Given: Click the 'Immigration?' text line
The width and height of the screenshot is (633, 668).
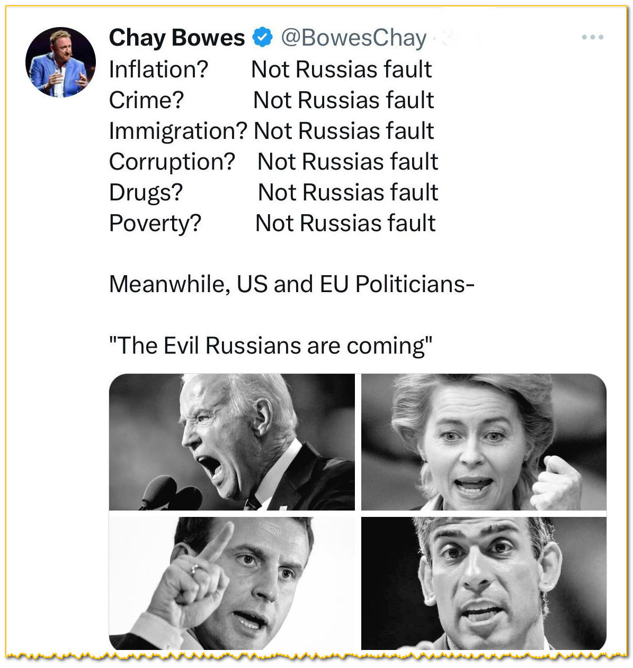Looking at the screenshot, I should (178, 131).
